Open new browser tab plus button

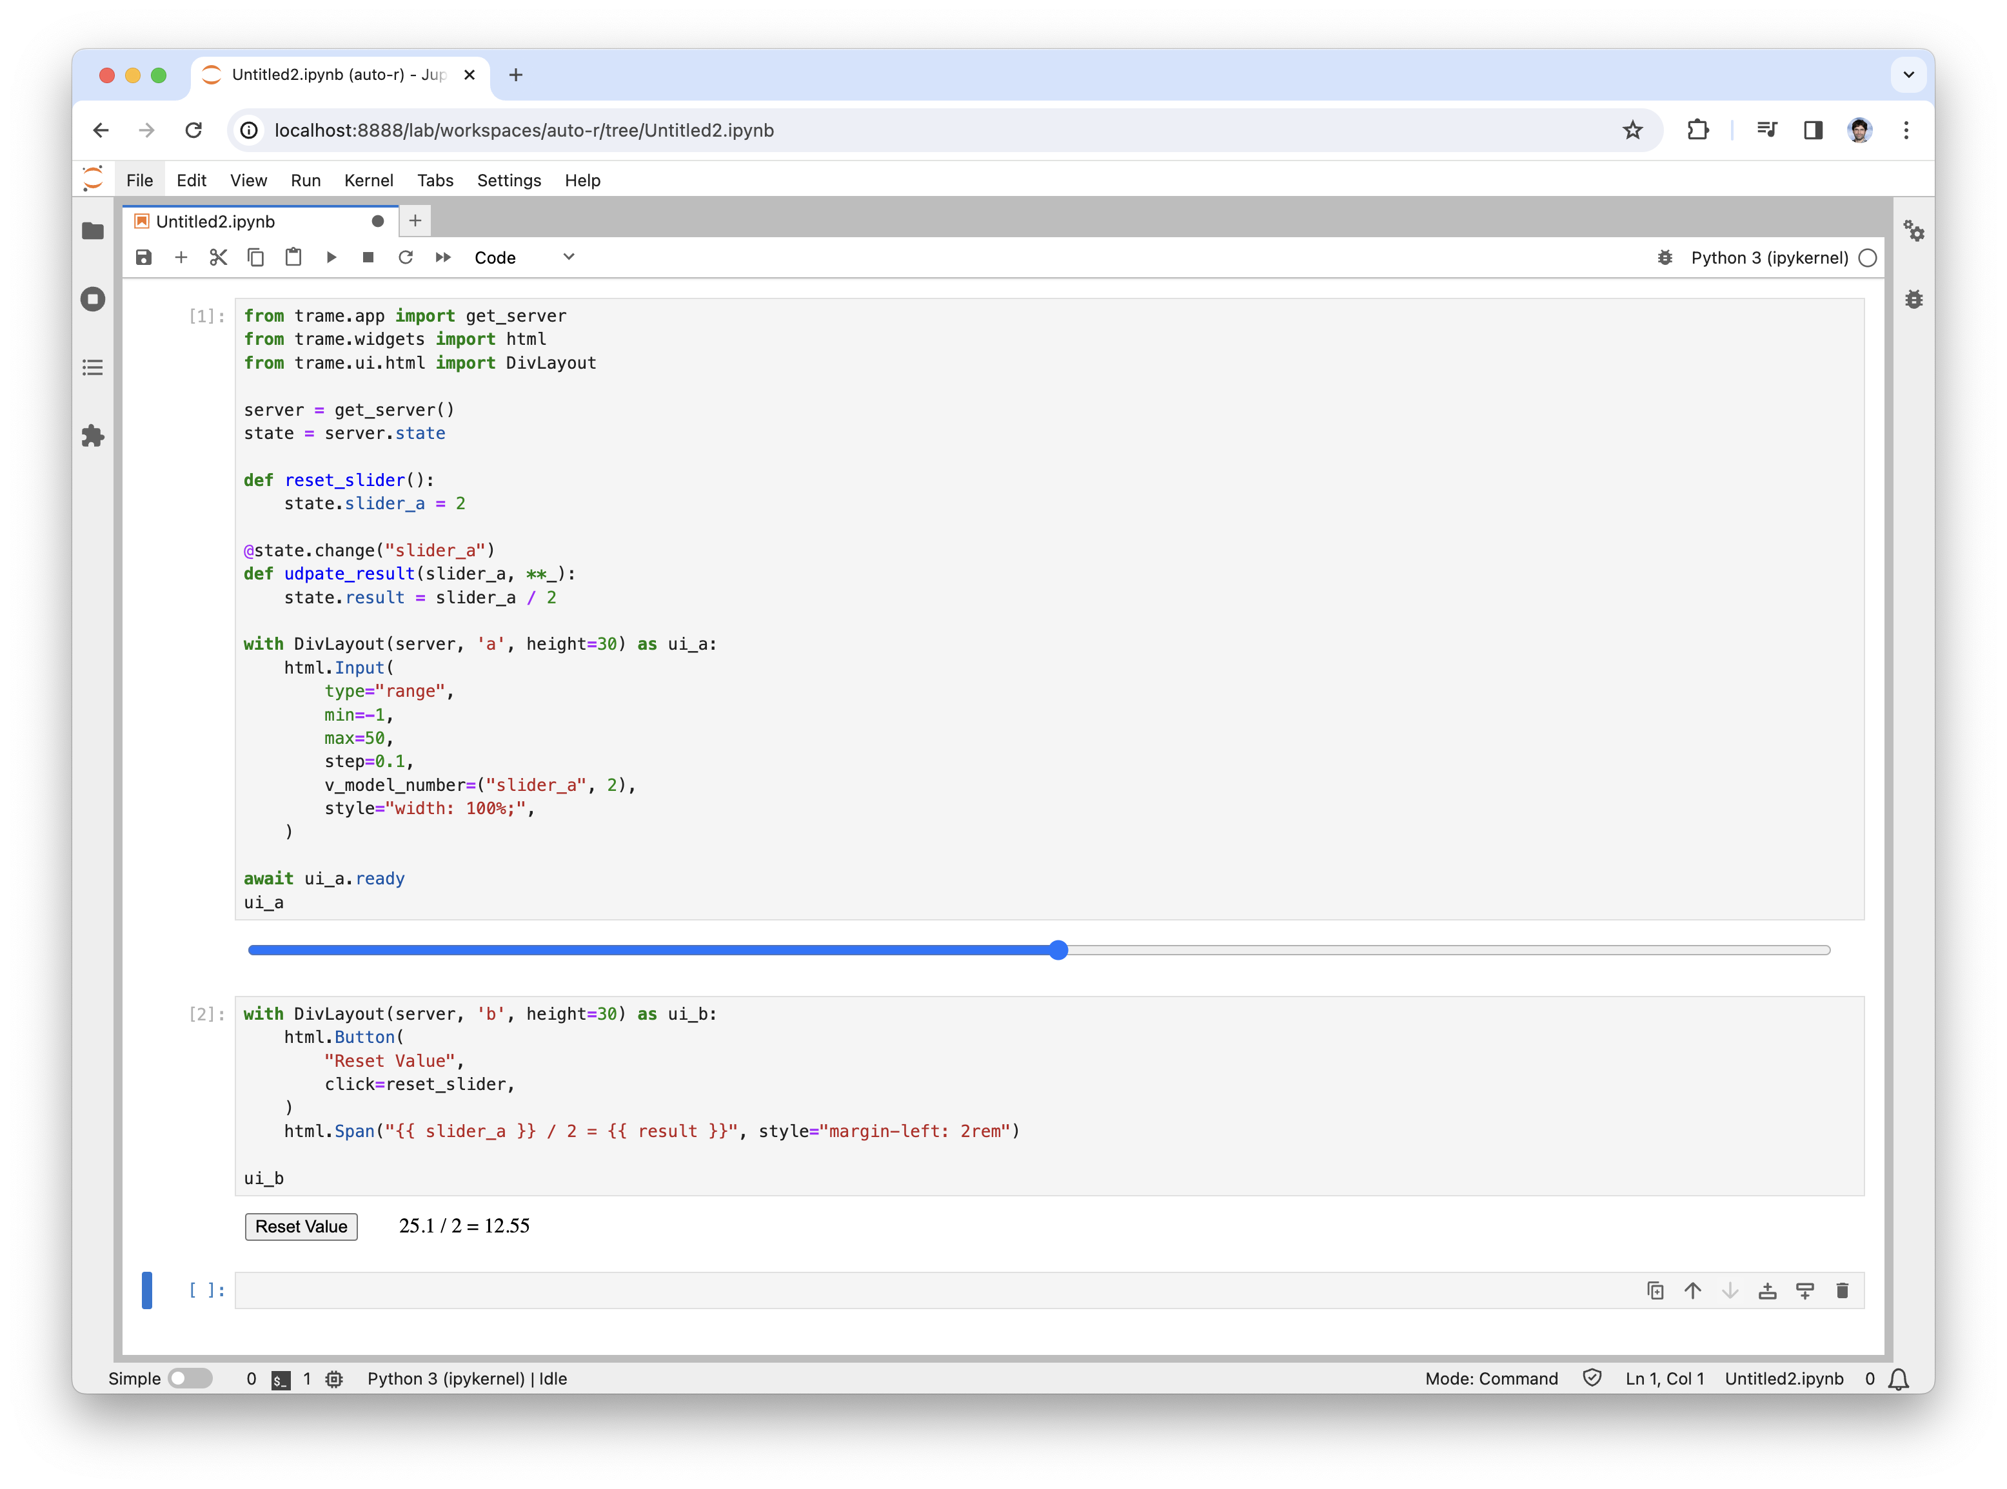coord(516,75)
